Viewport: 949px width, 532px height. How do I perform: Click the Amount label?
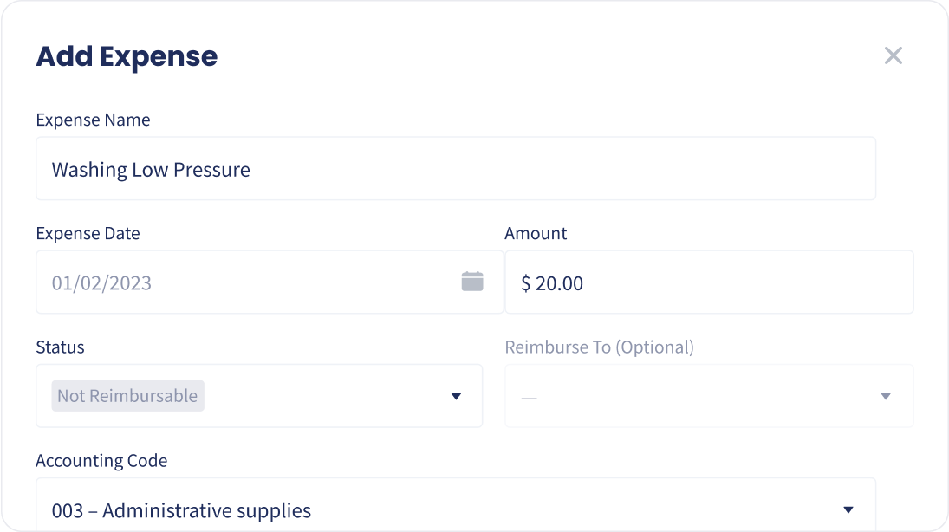pos(536,234)
